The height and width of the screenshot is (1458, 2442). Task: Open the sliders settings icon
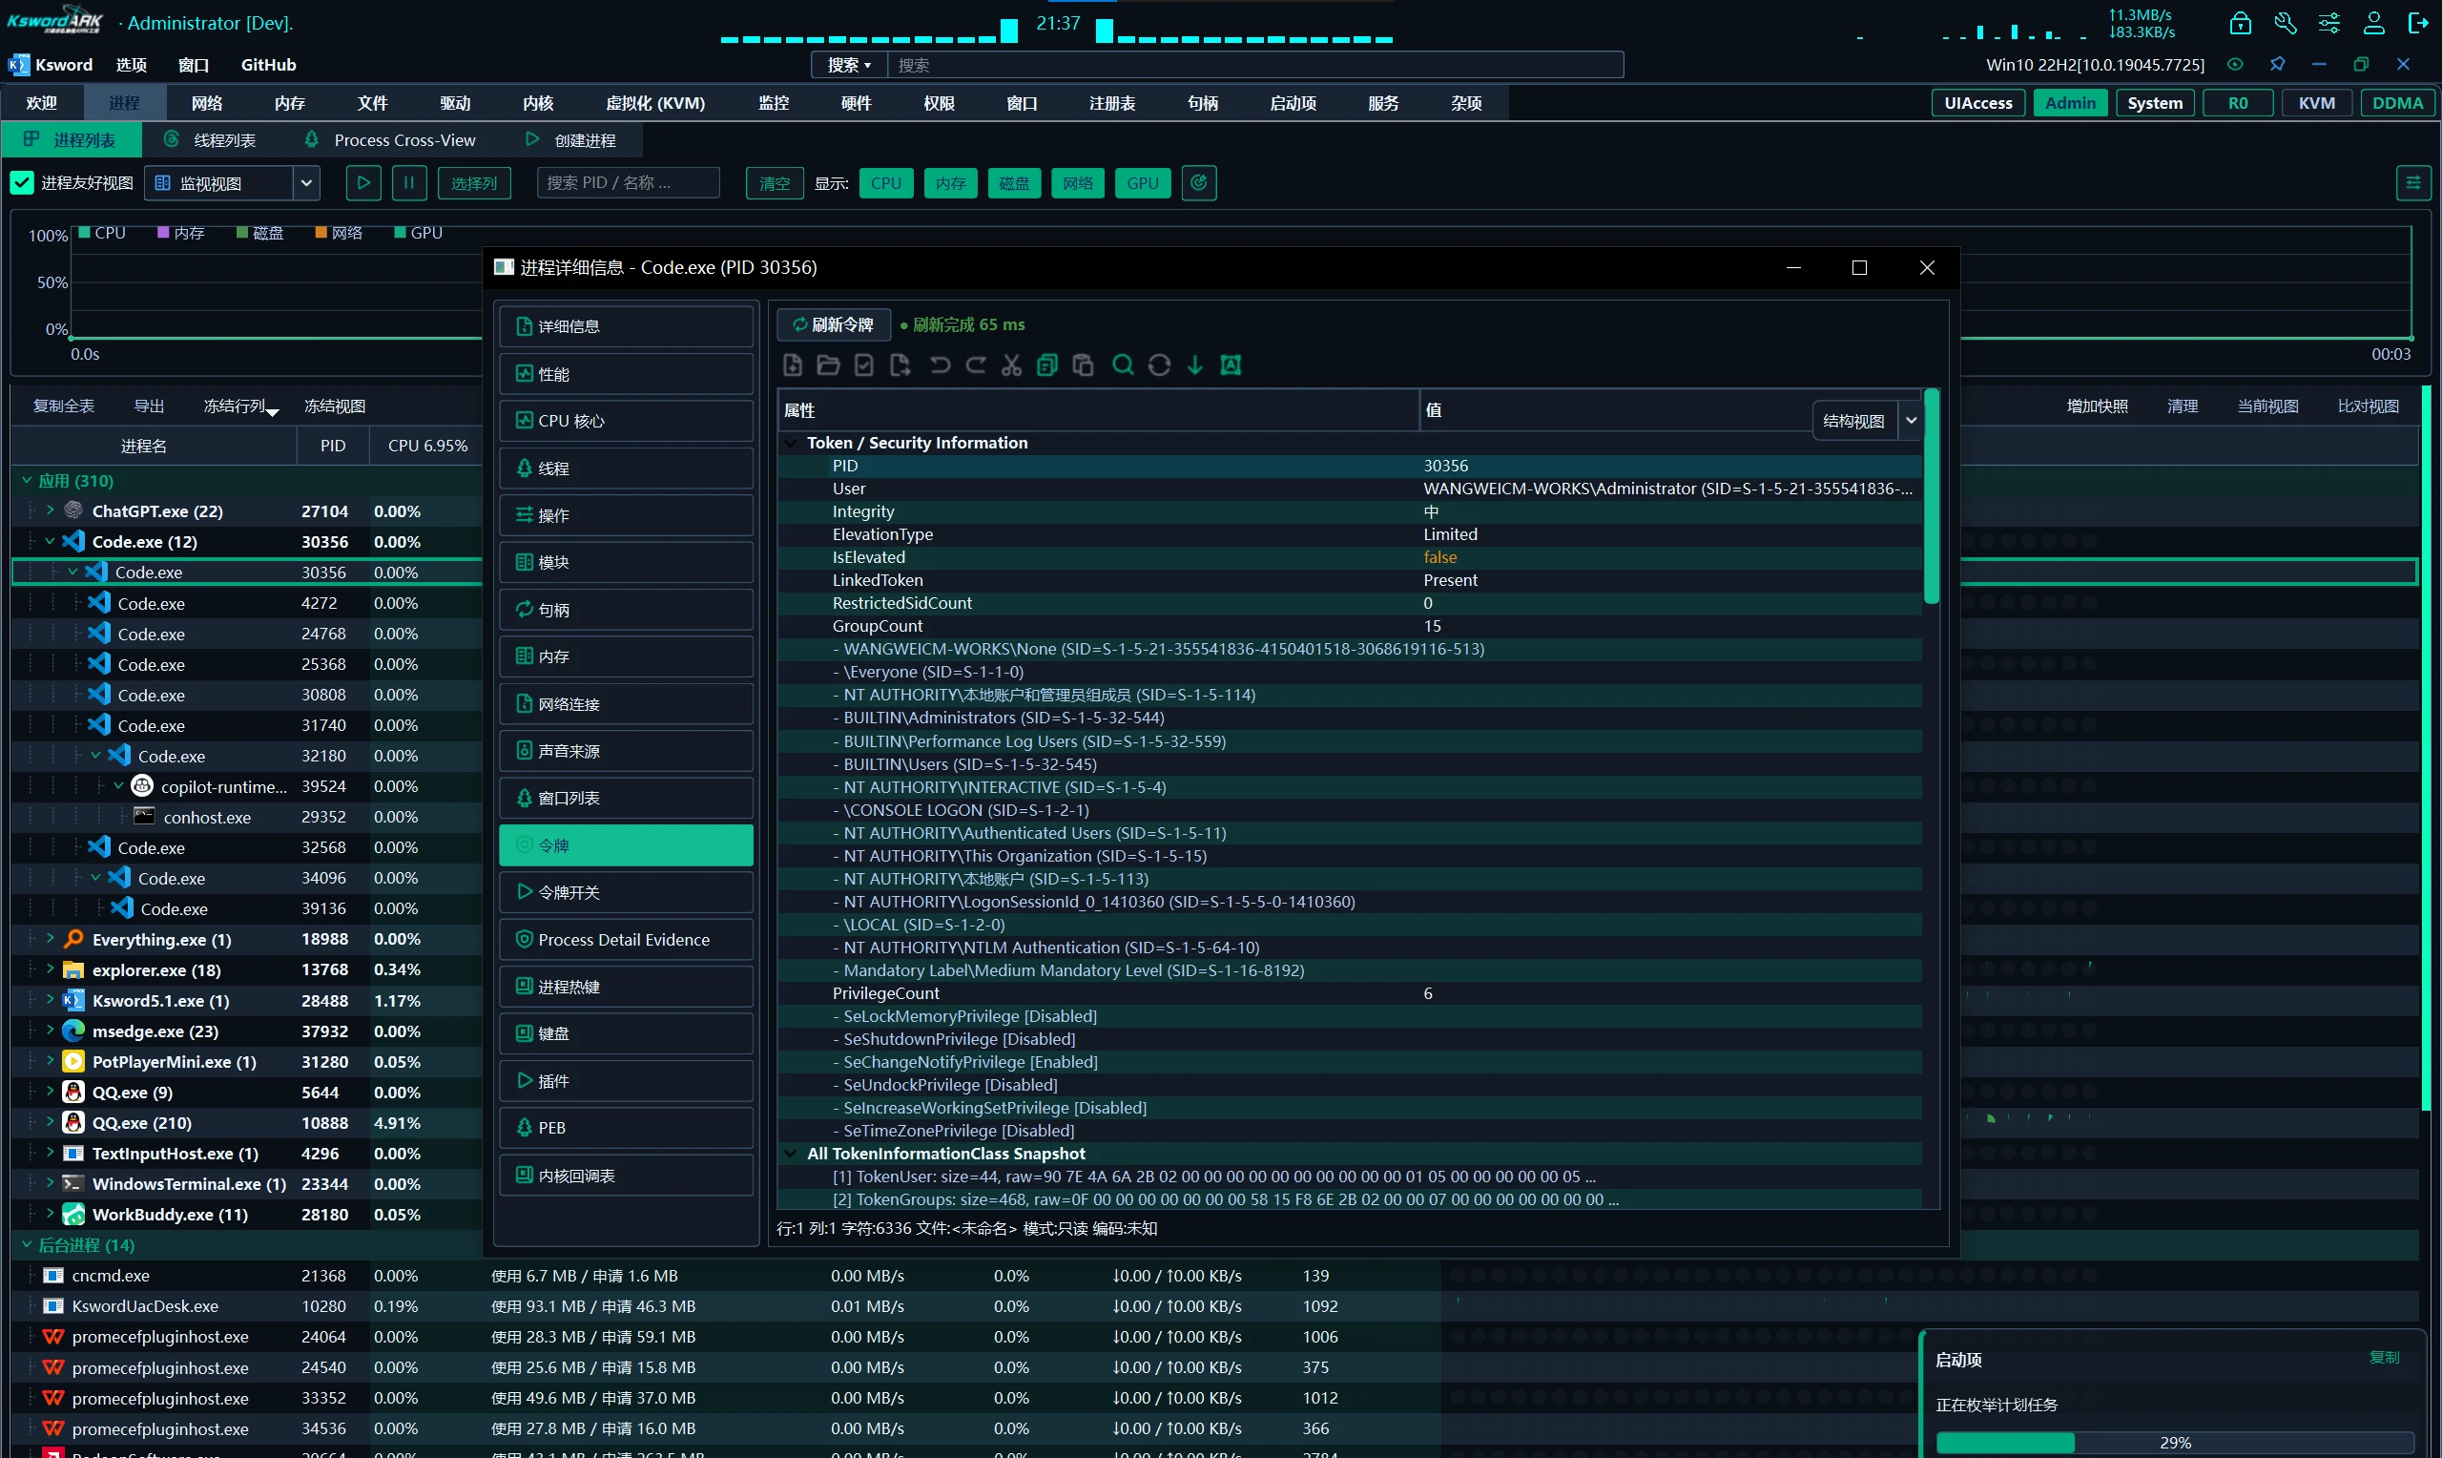pos(2329,23)
